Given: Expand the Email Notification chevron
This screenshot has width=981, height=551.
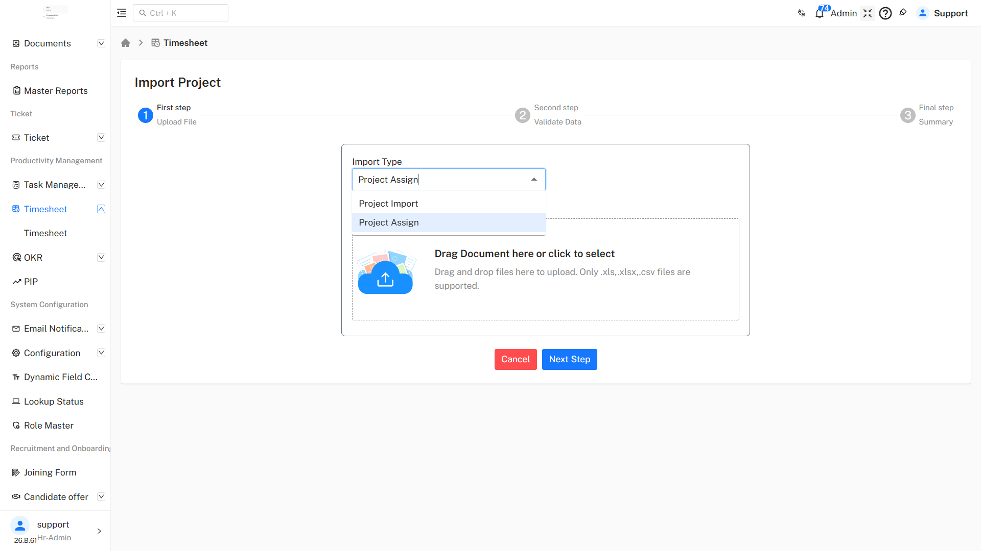Looking at the screenshot, I should (x=101, y=329).
